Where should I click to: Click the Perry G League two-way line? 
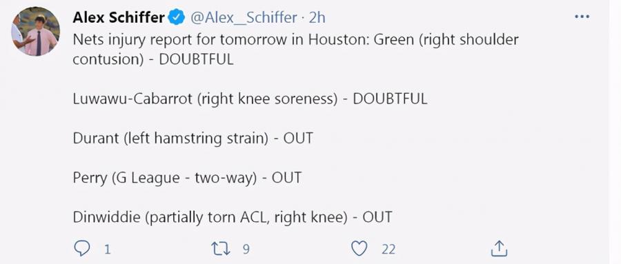(x=187, y=178)
